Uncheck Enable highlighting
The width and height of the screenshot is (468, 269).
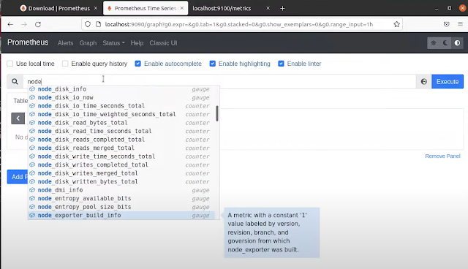point(213,64)
